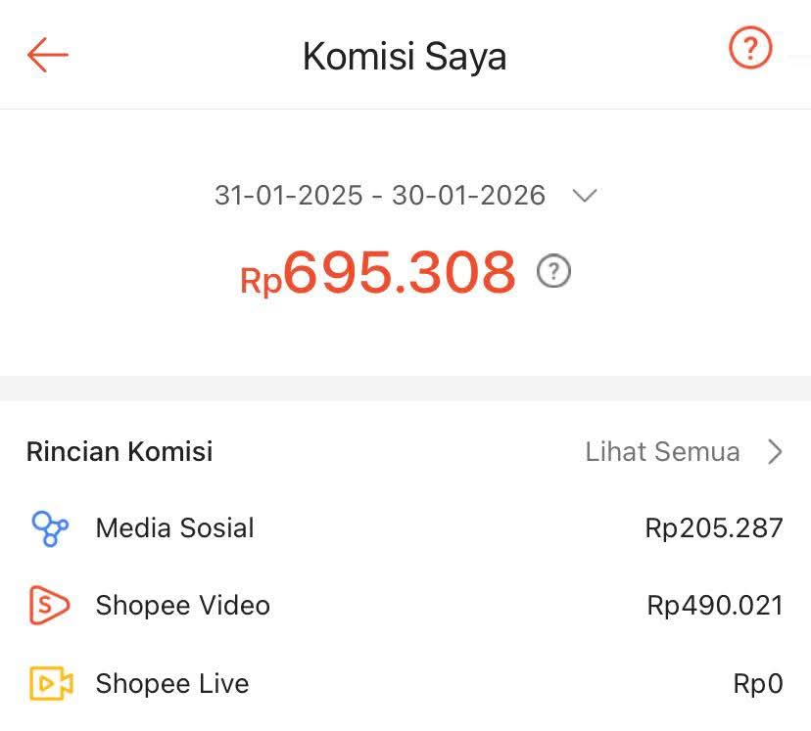Click the question mark beside Rp695.308
811x731 pixels.
[x=552, y=272]
